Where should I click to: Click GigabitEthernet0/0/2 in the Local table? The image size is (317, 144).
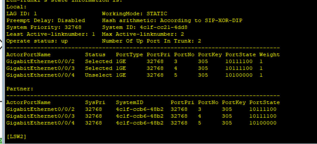(40, 61)
